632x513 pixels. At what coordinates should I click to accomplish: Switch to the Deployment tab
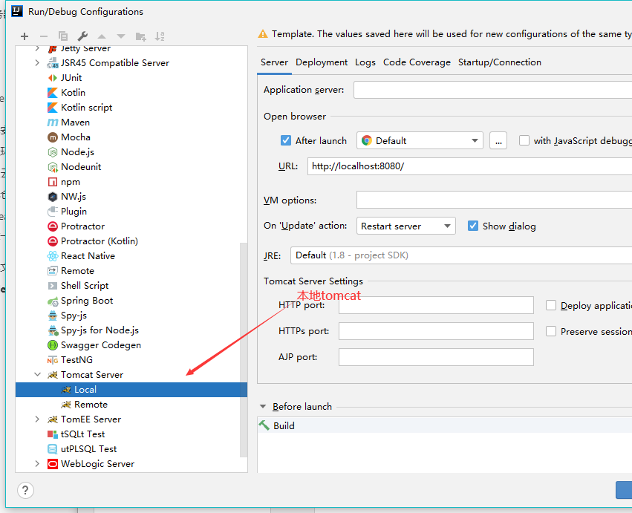point(322,62)
